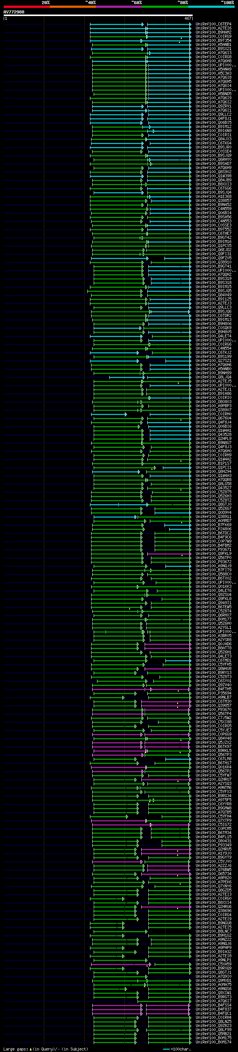Click the purple ~60% identity legend bar
Image resolution: width=238 pixels, height=1052 pixels.
click(x=119, y=7)
